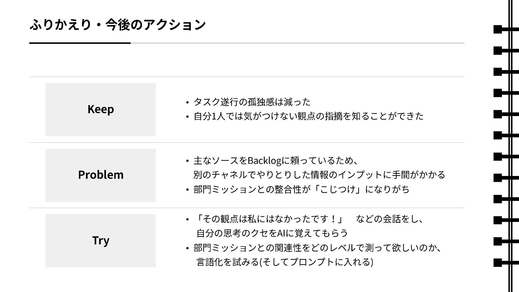Click the word AI in the Try section
This screenshot has width=519, height=292.
pyautogui.click(x=281, y=233)
